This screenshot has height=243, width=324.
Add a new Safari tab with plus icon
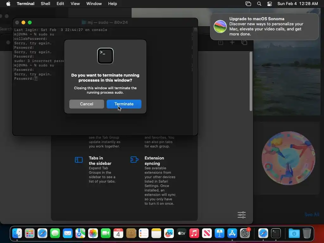[232, 42]
